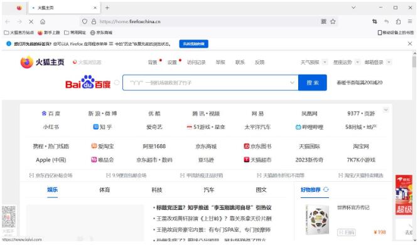Open the 京东百亿补贴会场 promo link

pyautogui.click(x=51, y=175)
